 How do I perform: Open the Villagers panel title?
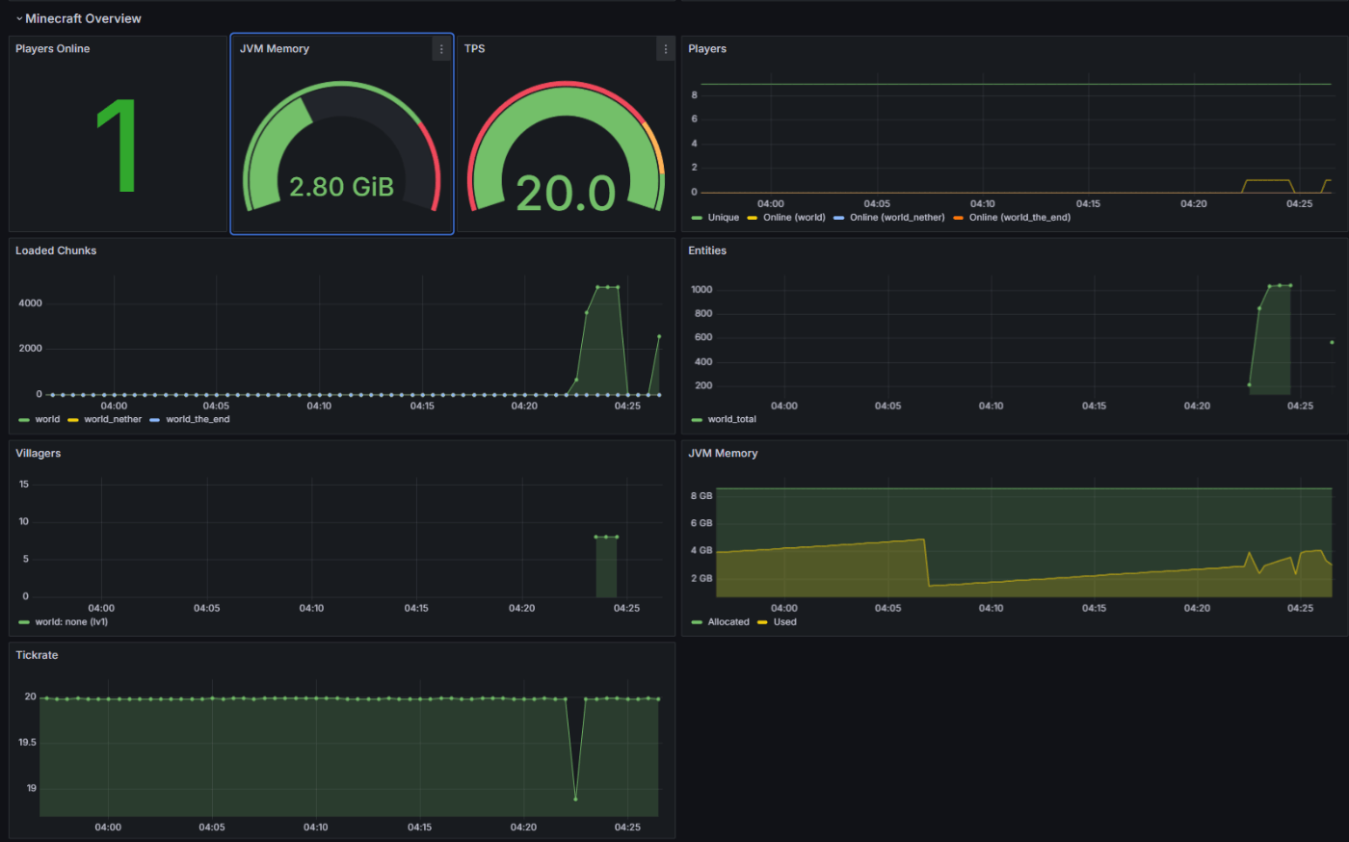pos(39,453)
